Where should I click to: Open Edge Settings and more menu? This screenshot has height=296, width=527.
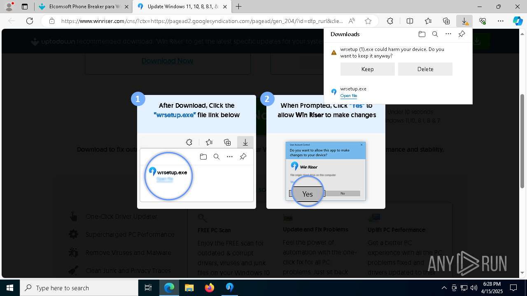501,21
